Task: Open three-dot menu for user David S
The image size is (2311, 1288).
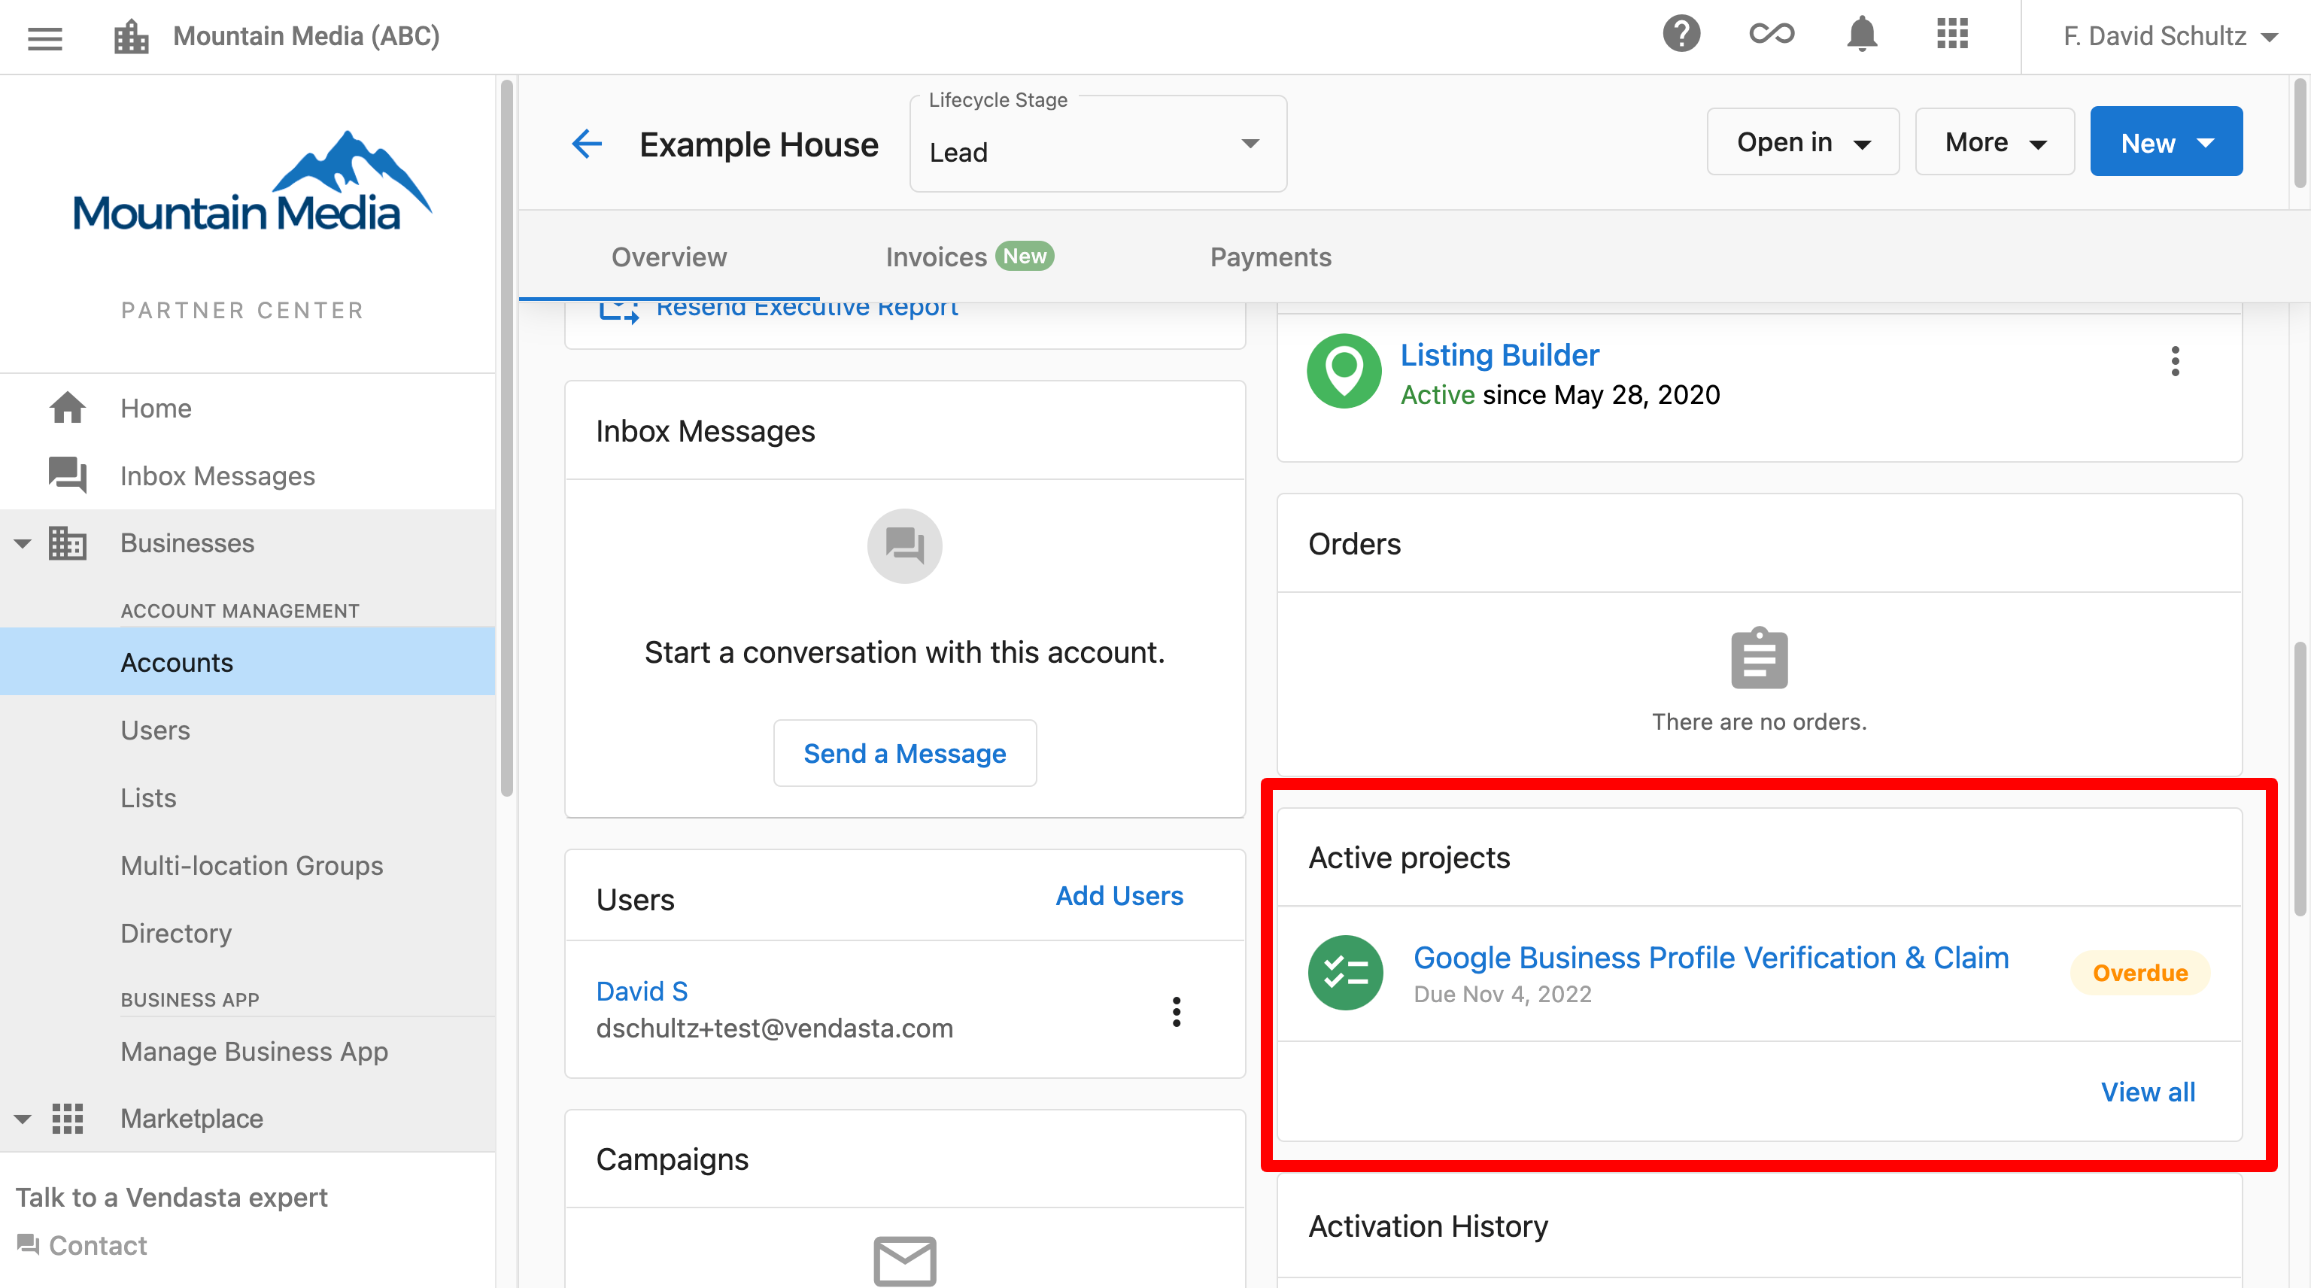Action: [1176, 1012]
